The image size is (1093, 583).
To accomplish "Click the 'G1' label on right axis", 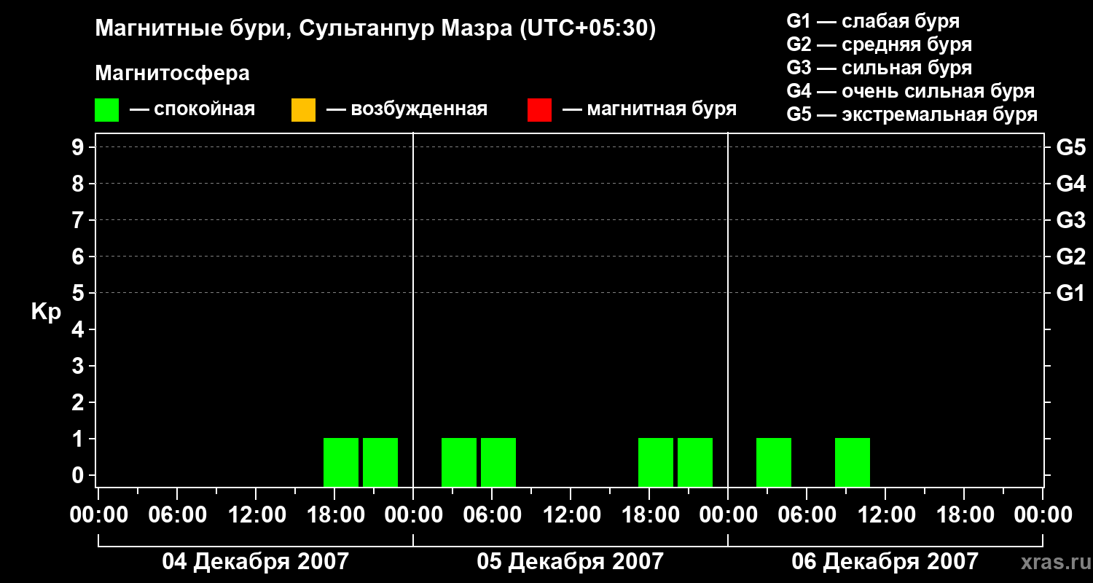I will tap(1070, 293).
